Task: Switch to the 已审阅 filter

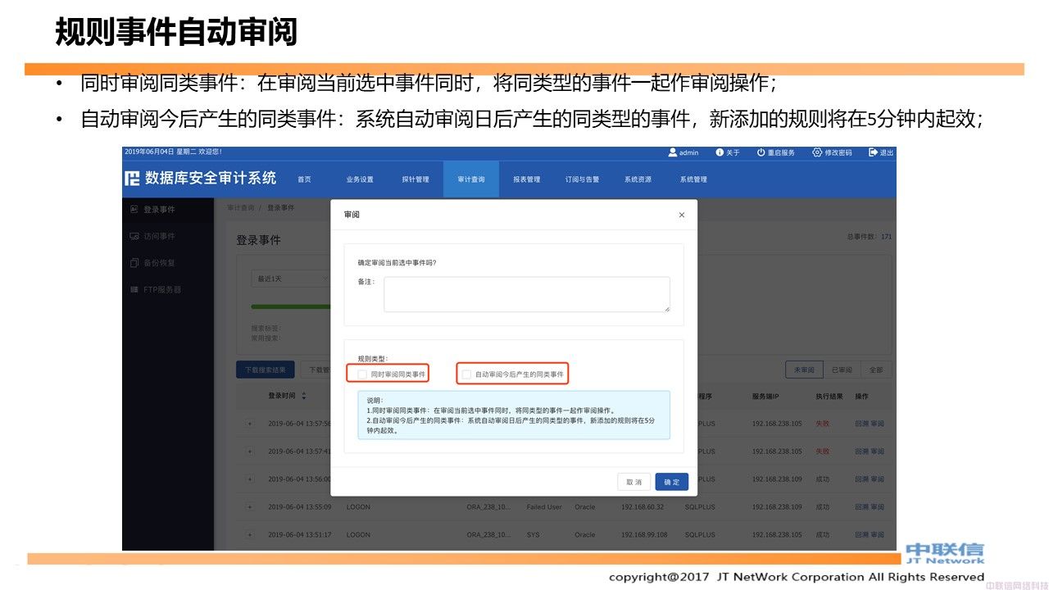Action: (x=842, y=370)
